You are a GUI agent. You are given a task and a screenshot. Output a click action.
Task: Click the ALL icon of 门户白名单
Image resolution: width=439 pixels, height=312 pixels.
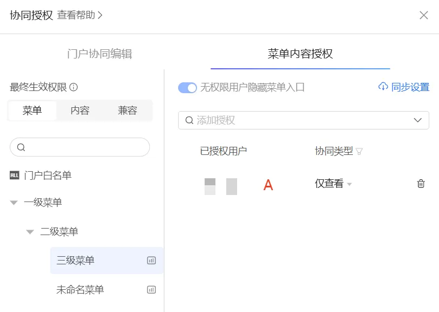tap(14, 175)
